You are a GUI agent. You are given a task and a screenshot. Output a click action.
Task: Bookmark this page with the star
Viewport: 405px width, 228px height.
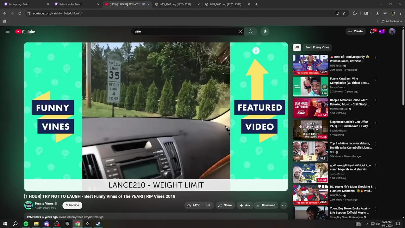[x=344, y=13]
